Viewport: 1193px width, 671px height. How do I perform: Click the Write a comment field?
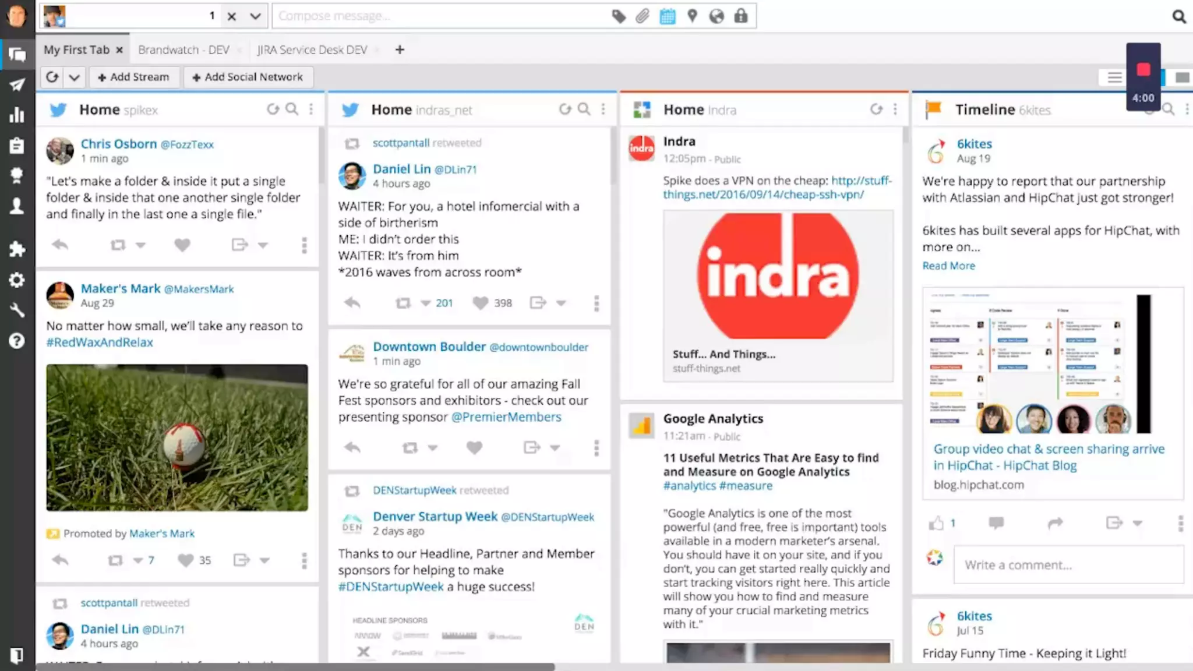point(1068,564)
